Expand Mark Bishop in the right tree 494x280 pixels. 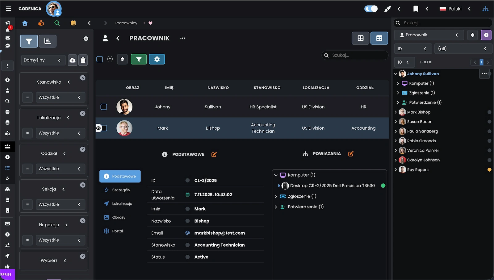tap(396, 112)
